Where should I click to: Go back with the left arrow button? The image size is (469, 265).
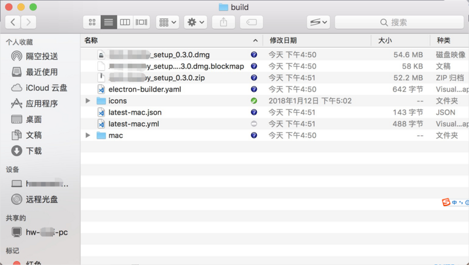13,22
